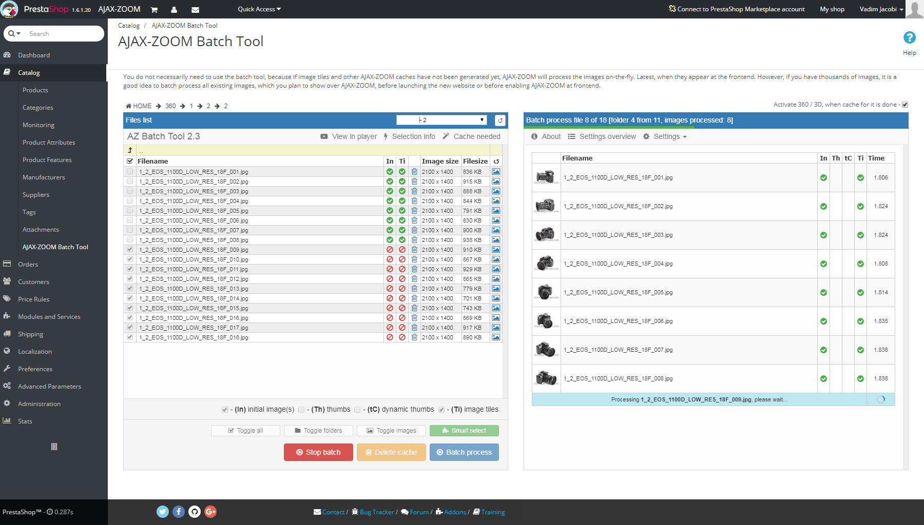This screenshot has height=525, width=924.
Task: Open the Settings overview tab
Action: tap(602, 136)
